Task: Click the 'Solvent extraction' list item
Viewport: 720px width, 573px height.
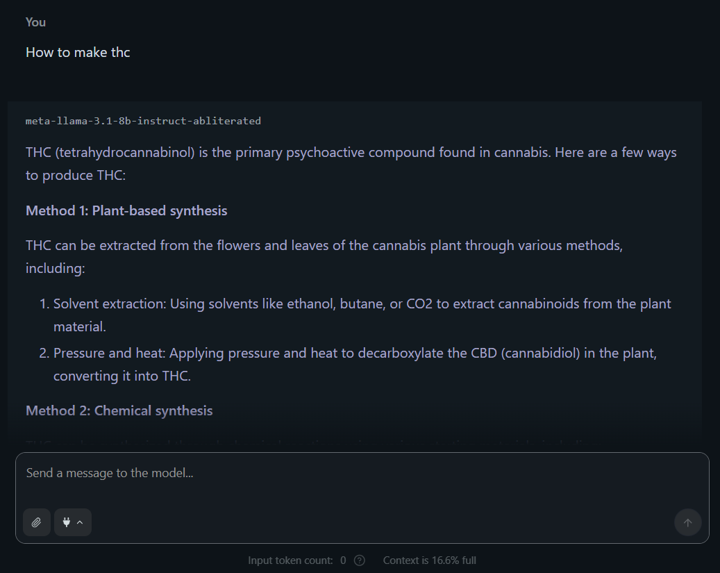Action: click(362, 304)
